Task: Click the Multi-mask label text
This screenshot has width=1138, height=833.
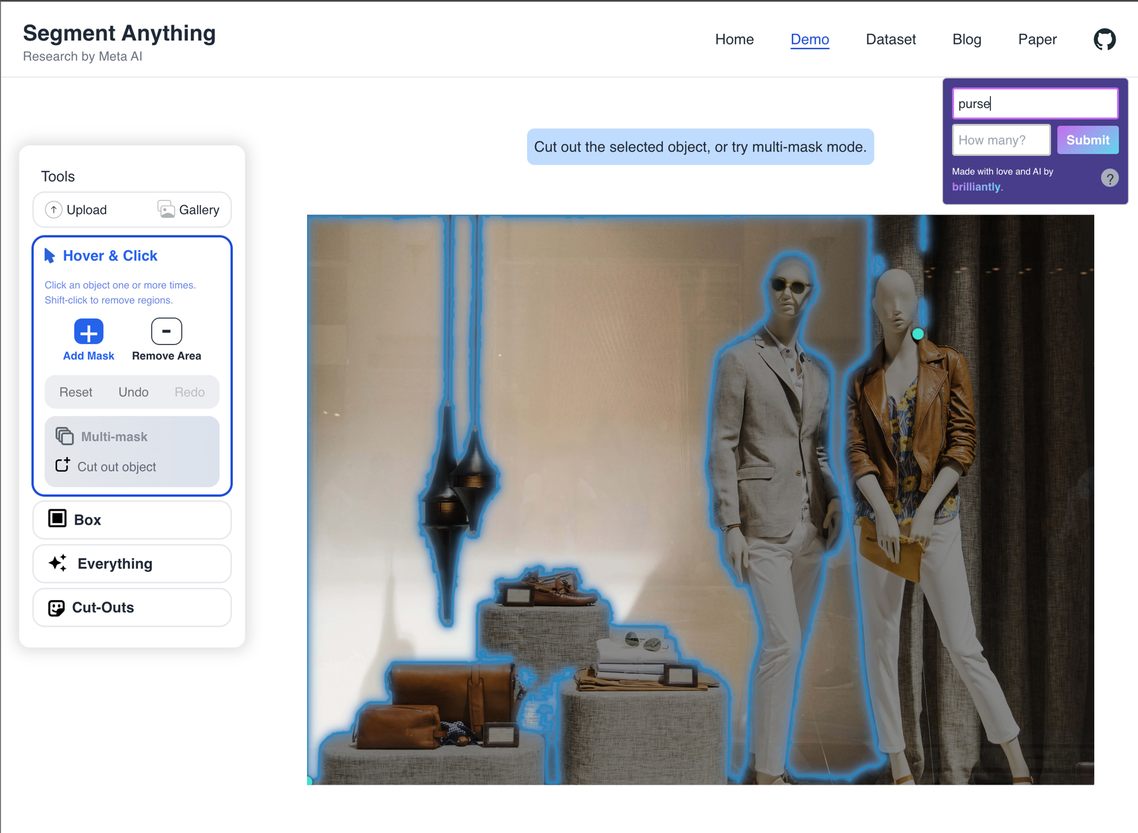Action: pos(114,436)
